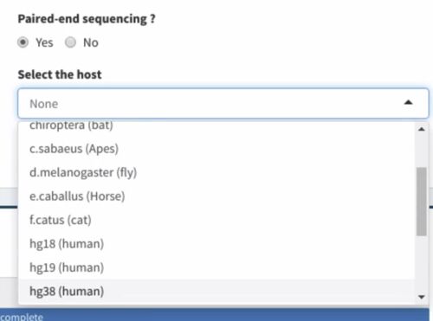Click the scrollbar down arrow in host list
Viewport: 433px width, 321px height.
pyautogui.click(x=422, y=297)
